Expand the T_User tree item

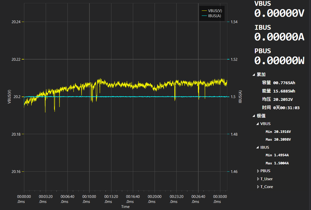258,179
